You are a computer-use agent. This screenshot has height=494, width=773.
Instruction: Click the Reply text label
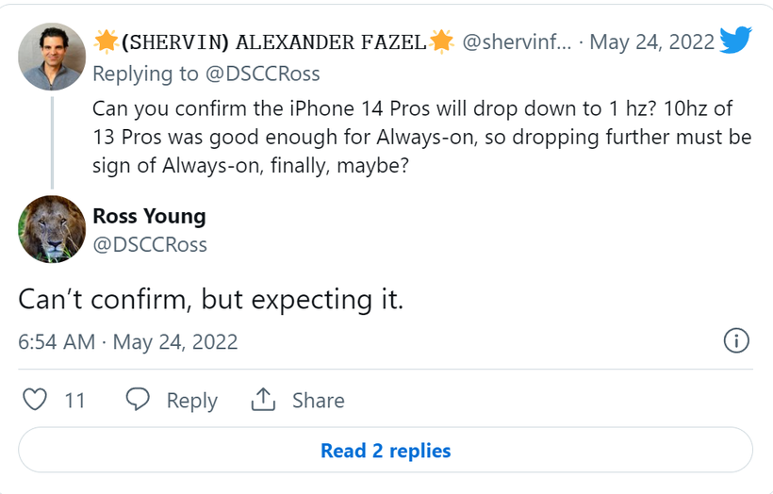click(191, 401)
